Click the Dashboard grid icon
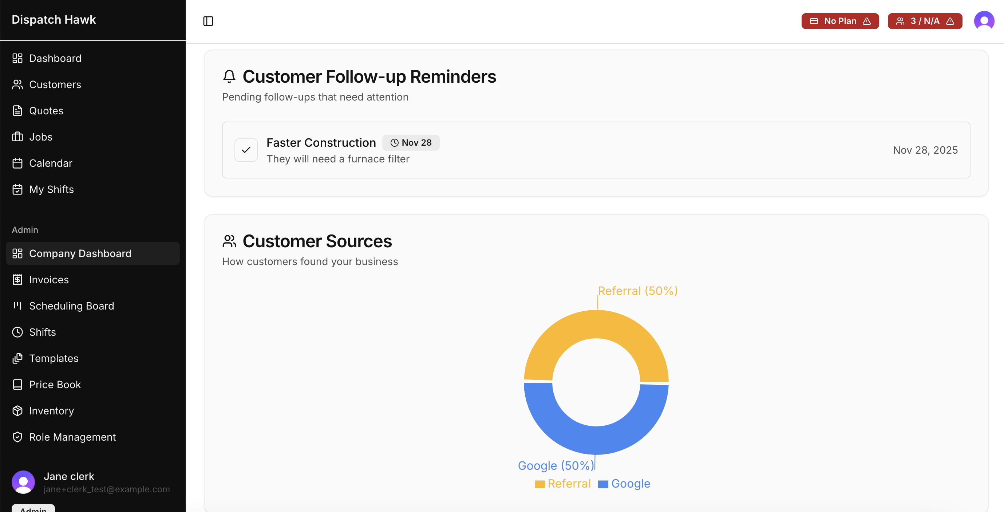Viewport: 1004px width, 512px height. (17, 58)
